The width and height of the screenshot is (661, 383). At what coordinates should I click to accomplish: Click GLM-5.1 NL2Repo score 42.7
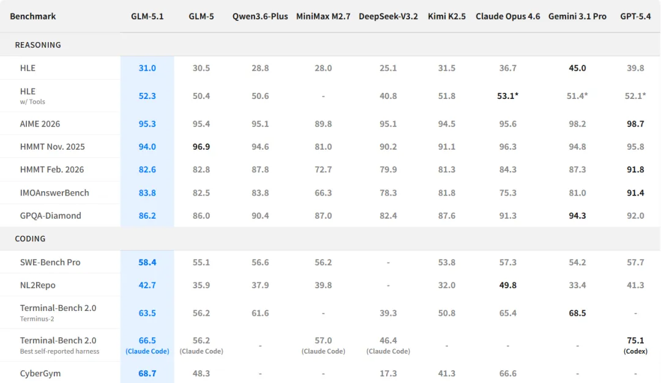147,285
